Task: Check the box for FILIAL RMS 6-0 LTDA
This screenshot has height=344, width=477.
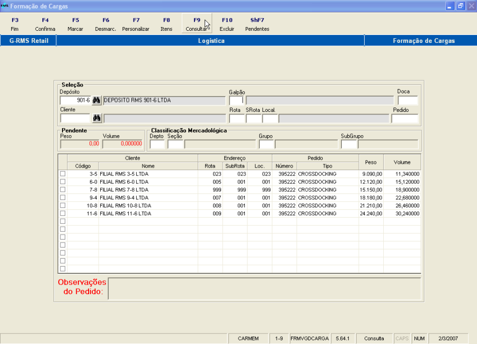Action: pos(63,182)
